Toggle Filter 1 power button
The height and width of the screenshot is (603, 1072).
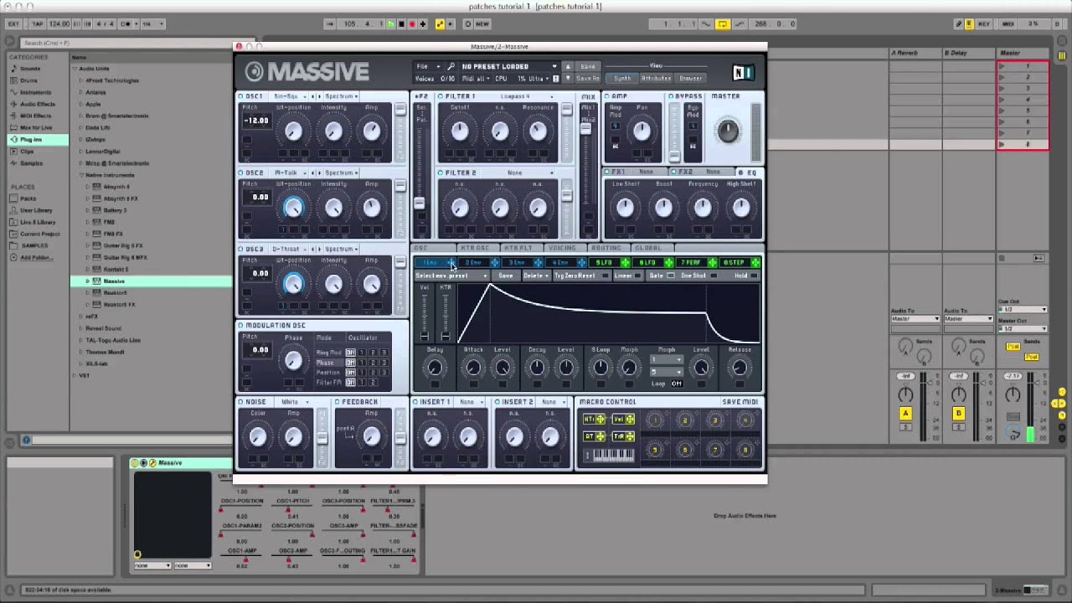(441, 96)
